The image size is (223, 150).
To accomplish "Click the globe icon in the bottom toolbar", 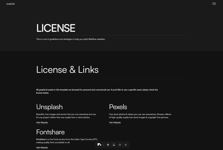I will (x=108, y=145).
